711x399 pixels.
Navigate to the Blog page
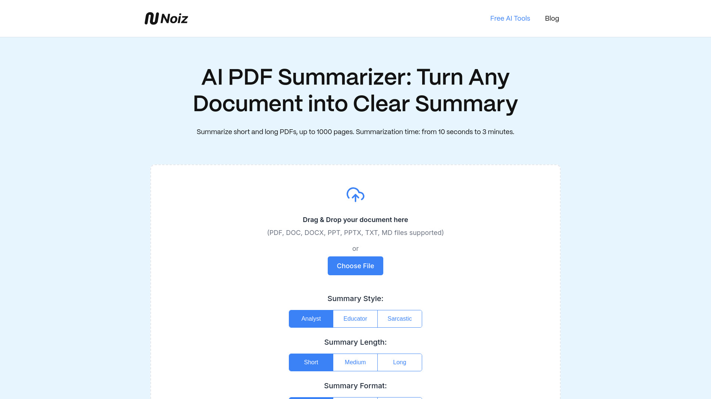click(552, 18)
